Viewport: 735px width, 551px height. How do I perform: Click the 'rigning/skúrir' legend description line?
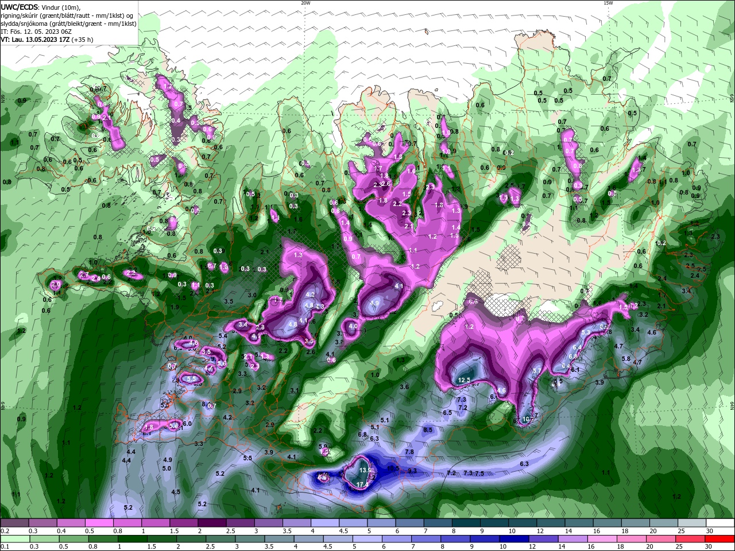point(68,15)
